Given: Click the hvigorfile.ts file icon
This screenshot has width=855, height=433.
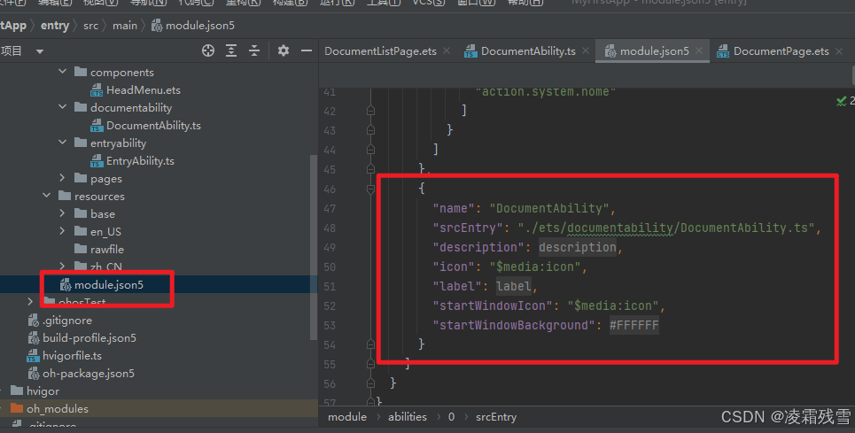Looking at the screenshot, I should pyautogui.click(x=34, y=356).
